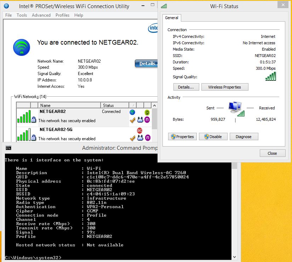Click the Signal Quality Excellent value
Screen dimensions: 292x262
click(86, 74)
